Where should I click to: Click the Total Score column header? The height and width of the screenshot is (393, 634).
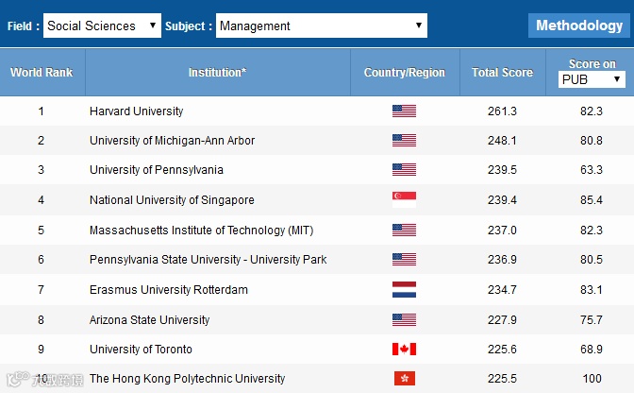click(503, 73)
